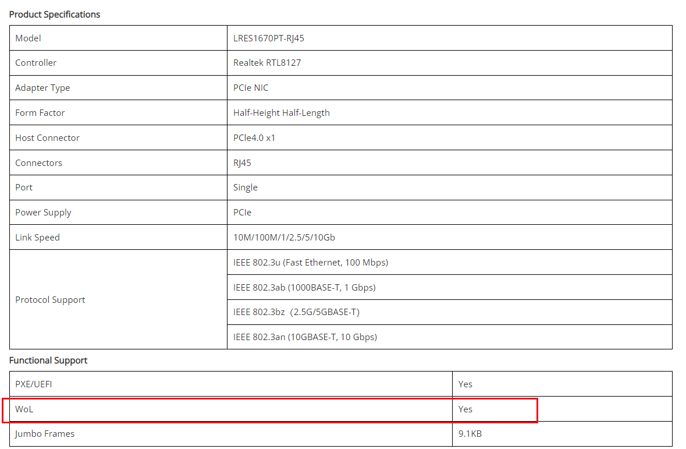The image size is (686, 449).
Task: Click the Jumbo Frames 9.1KB value
Action: [470, 434]
